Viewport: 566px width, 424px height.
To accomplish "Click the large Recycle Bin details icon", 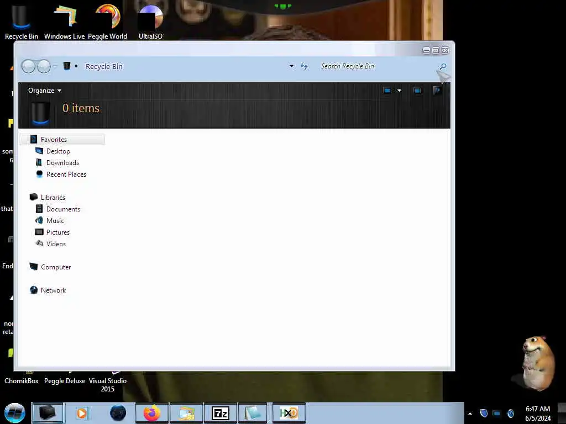I will (40, 113).
